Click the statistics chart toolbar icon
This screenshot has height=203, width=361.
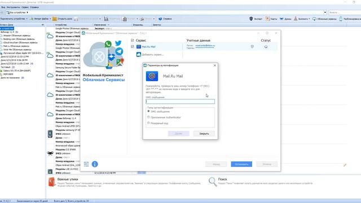click(x=106, y=19)
